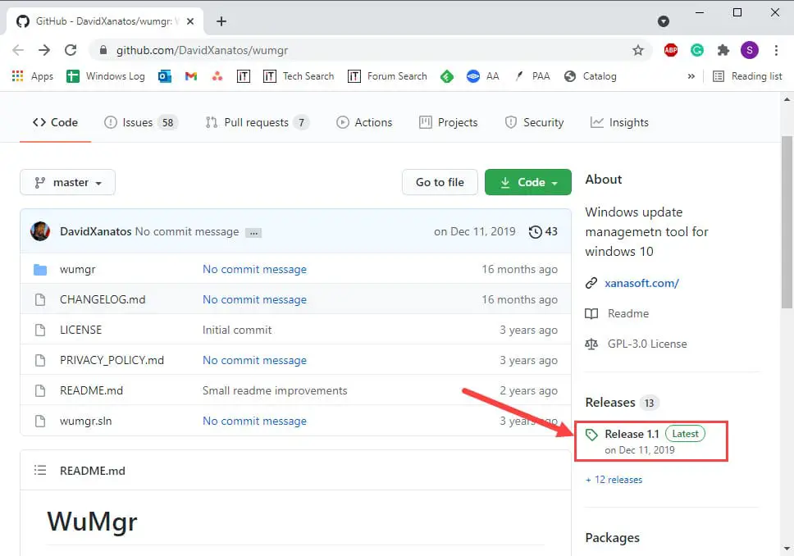Open the Readme link in About

(628, 313)
